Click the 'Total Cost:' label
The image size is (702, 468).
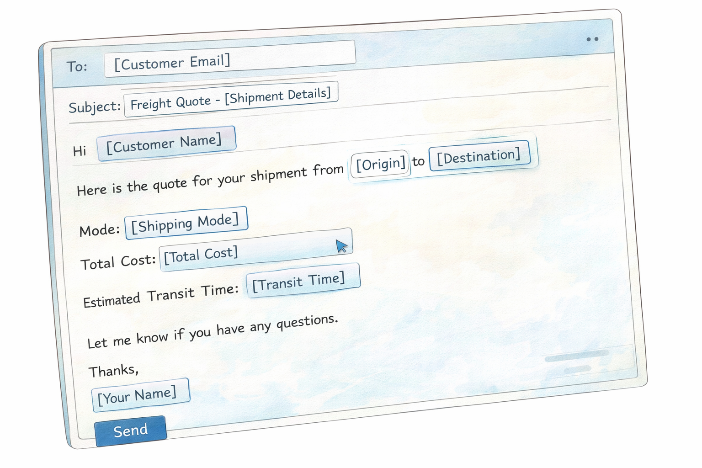118,262
